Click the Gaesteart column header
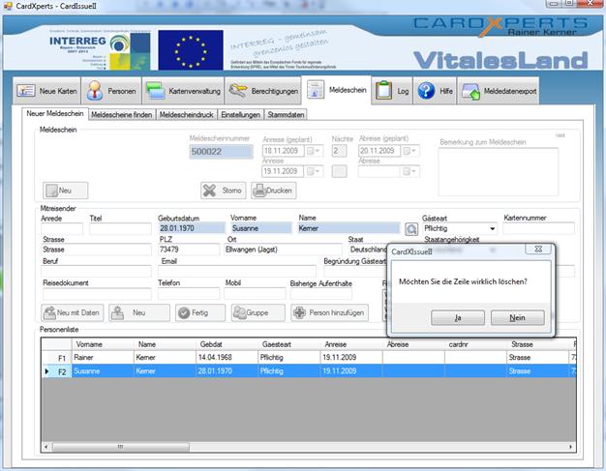606x471 pixels. pyautogui.click(x=289, y=344)
